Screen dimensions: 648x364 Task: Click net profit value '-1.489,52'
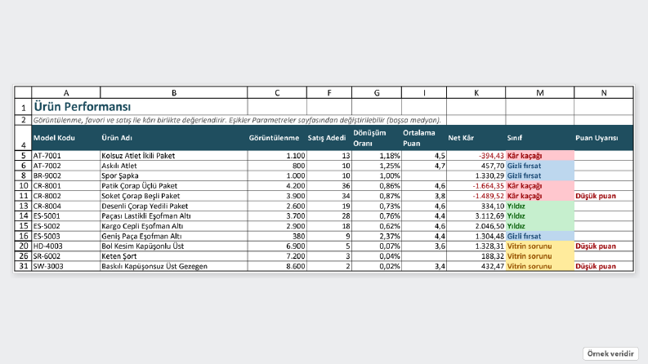tap(476, 196)
